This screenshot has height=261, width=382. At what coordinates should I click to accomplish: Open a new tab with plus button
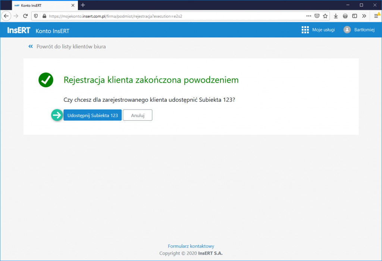click(83, 5)
